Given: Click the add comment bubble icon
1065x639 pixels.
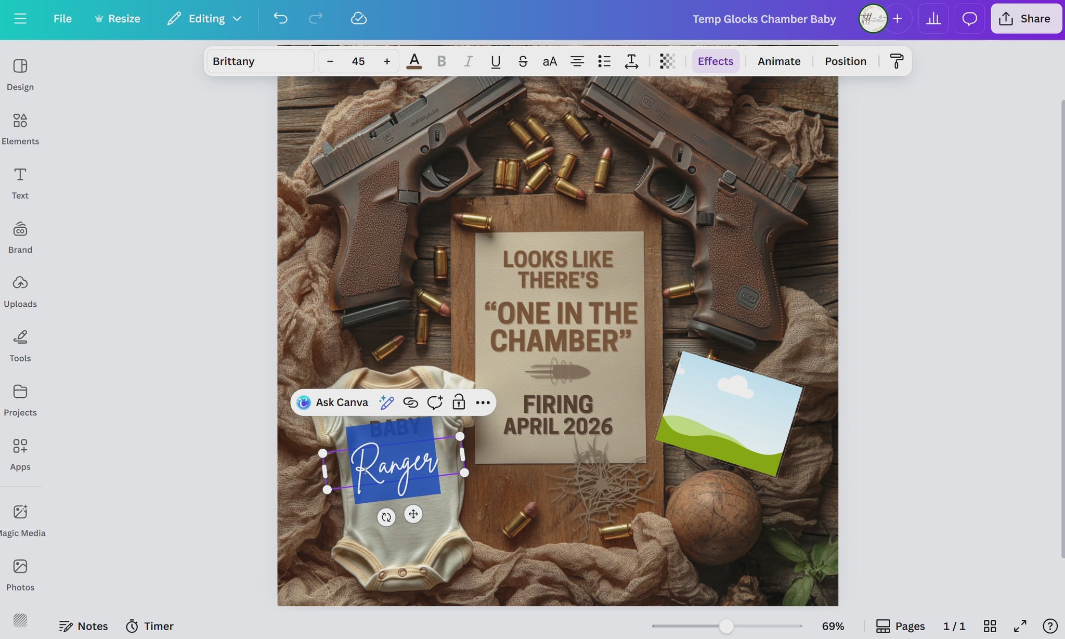Looking at the screenshot, I should [x=434, y=402].
